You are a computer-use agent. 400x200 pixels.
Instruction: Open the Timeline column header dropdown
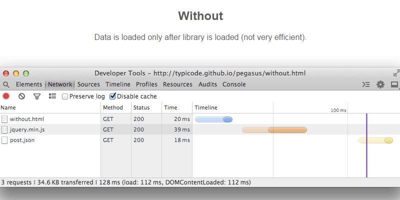tap(206, 107)
